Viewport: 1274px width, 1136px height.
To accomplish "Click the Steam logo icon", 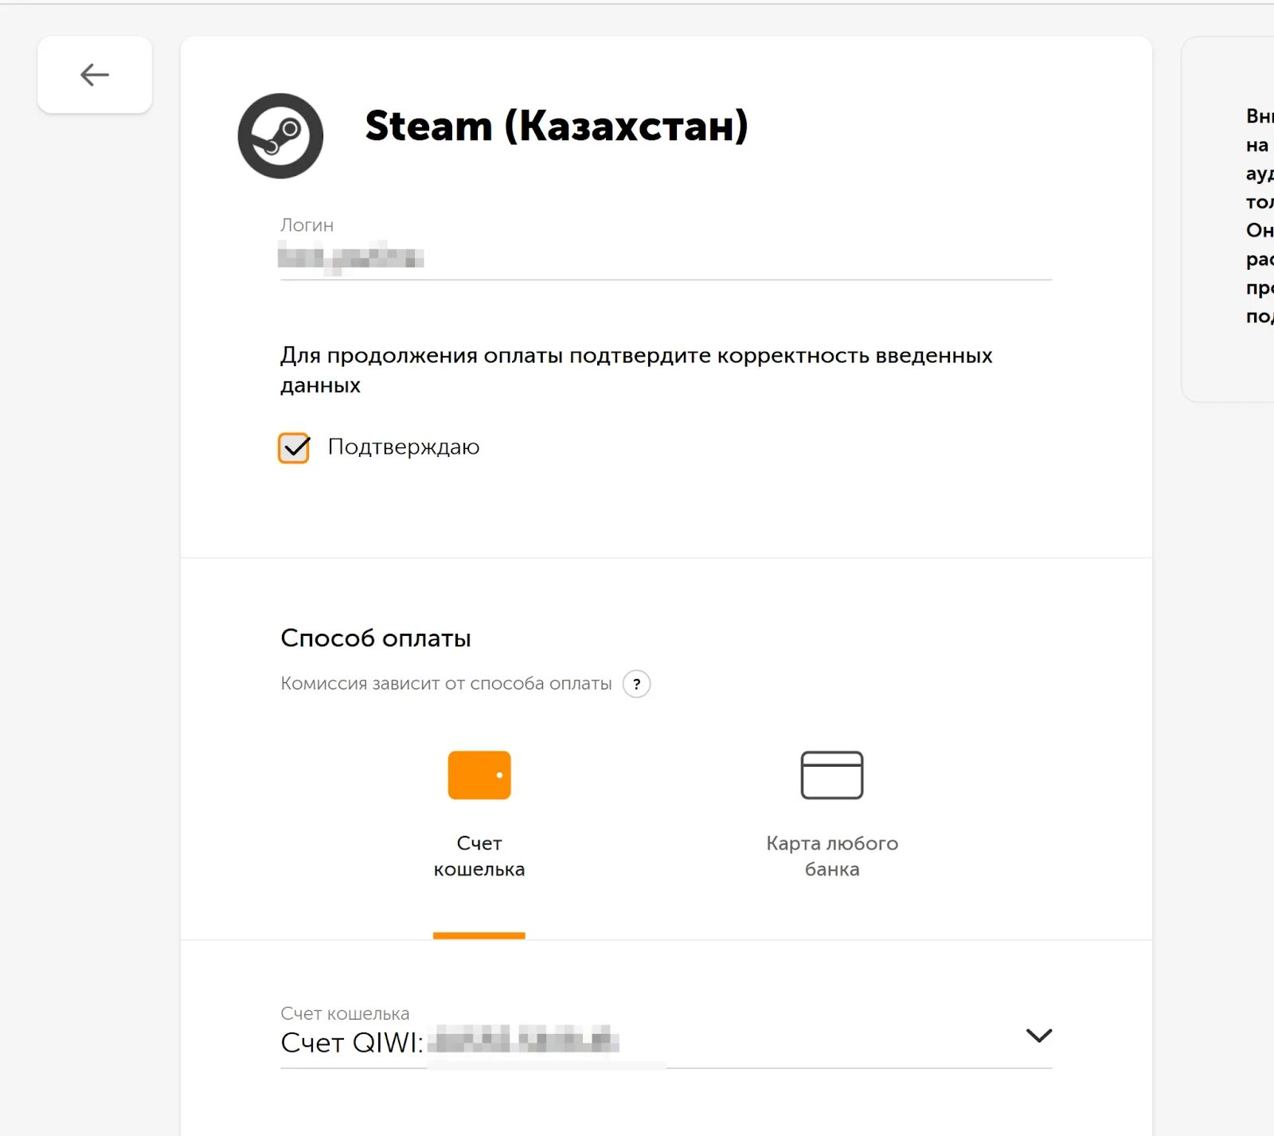I will coord(280,136).
